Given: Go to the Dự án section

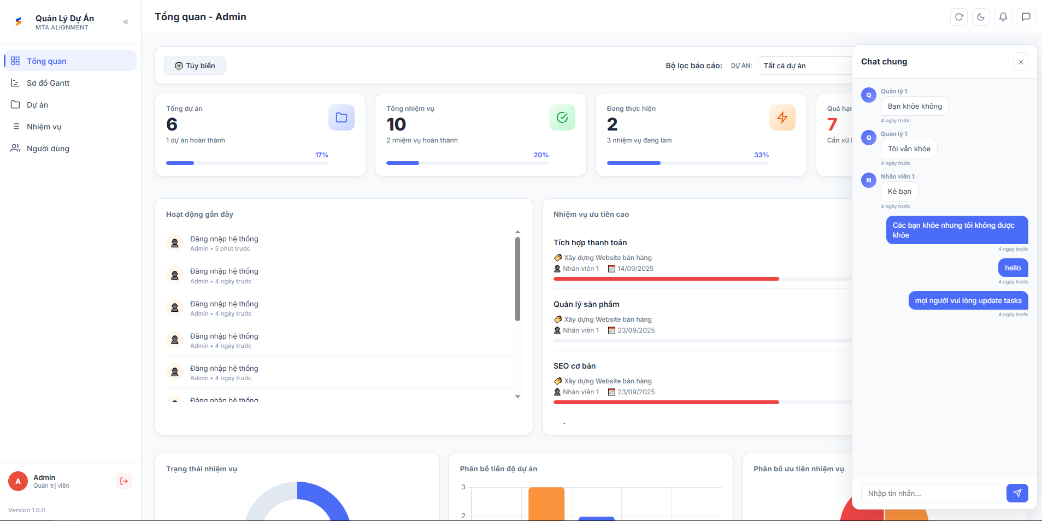Looking at the screenshot, I should coord(70,105).
